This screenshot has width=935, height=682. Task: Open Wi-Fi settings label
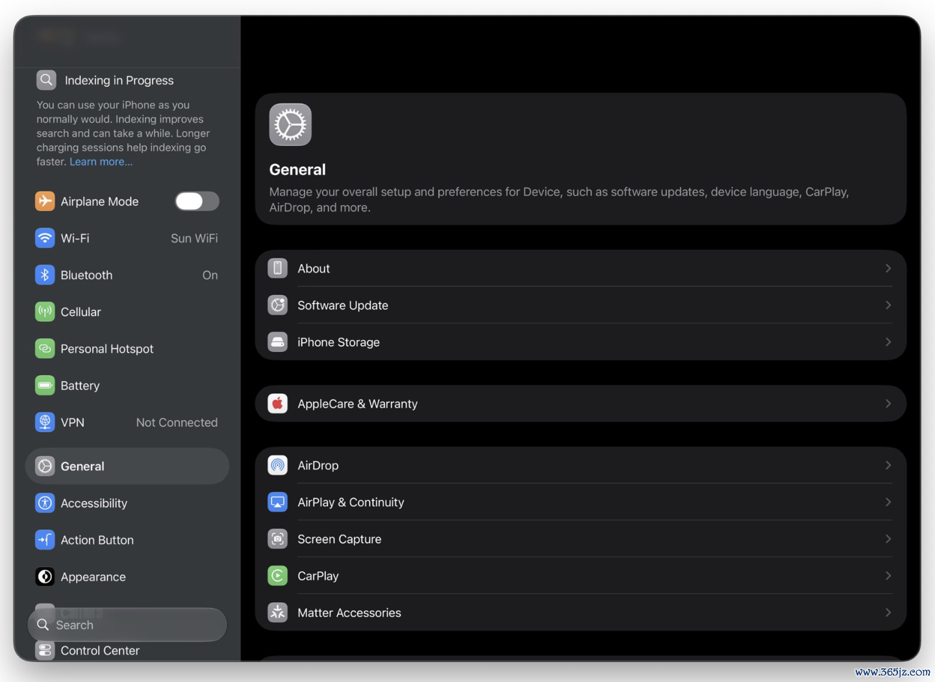(x=75, y=238)
